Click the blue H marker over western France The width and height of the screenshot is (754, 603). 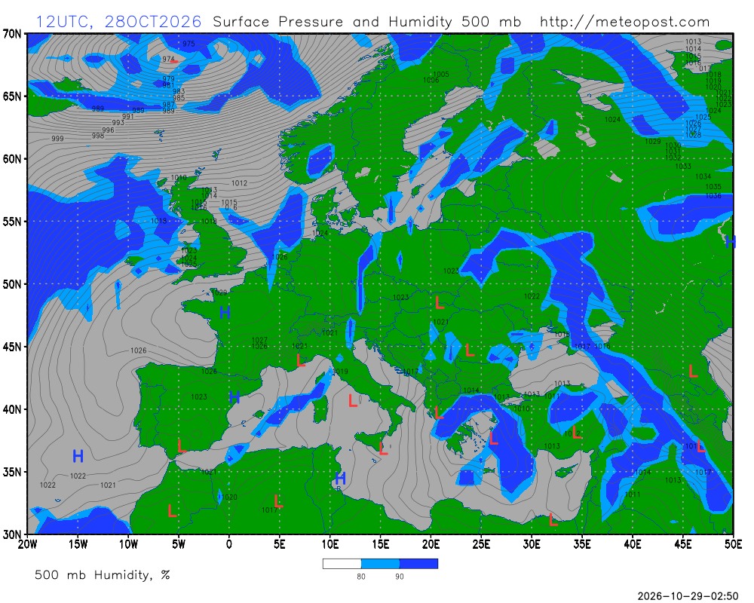225,313
